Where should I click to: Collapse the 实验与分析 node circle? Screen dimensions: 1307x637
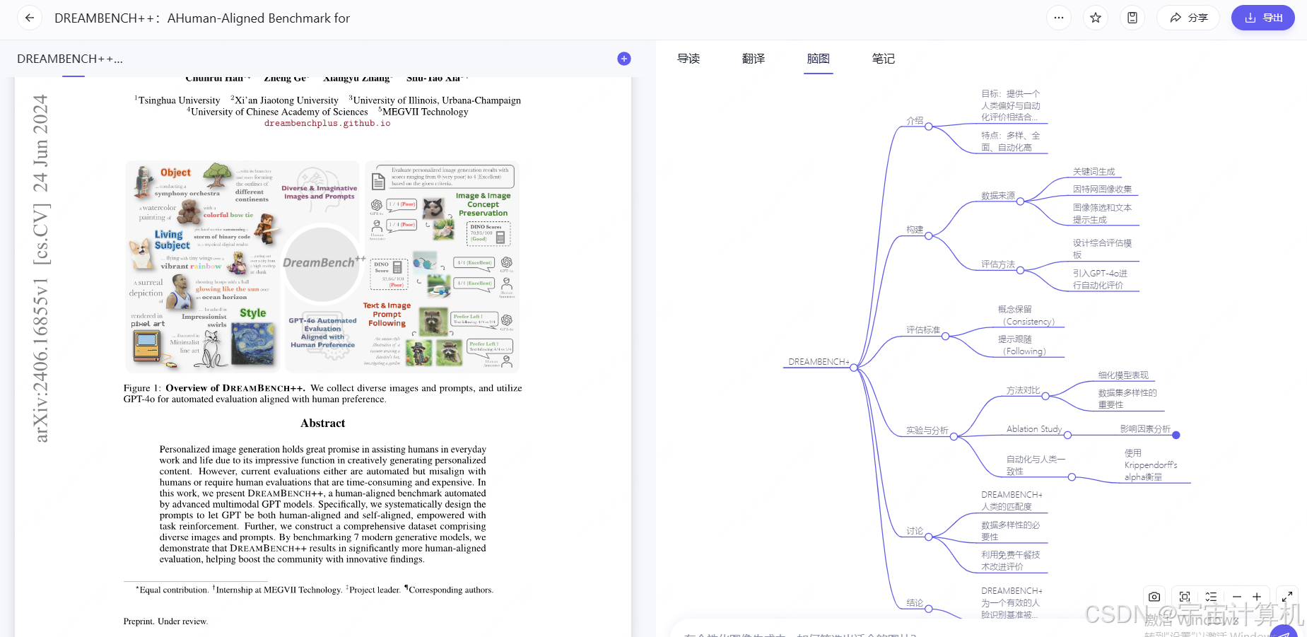954,436
